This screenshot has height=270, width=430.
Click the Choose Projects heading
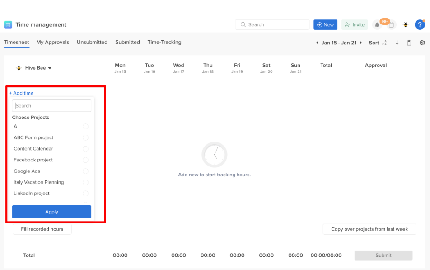pyautogui.click(x=30, y=117)
